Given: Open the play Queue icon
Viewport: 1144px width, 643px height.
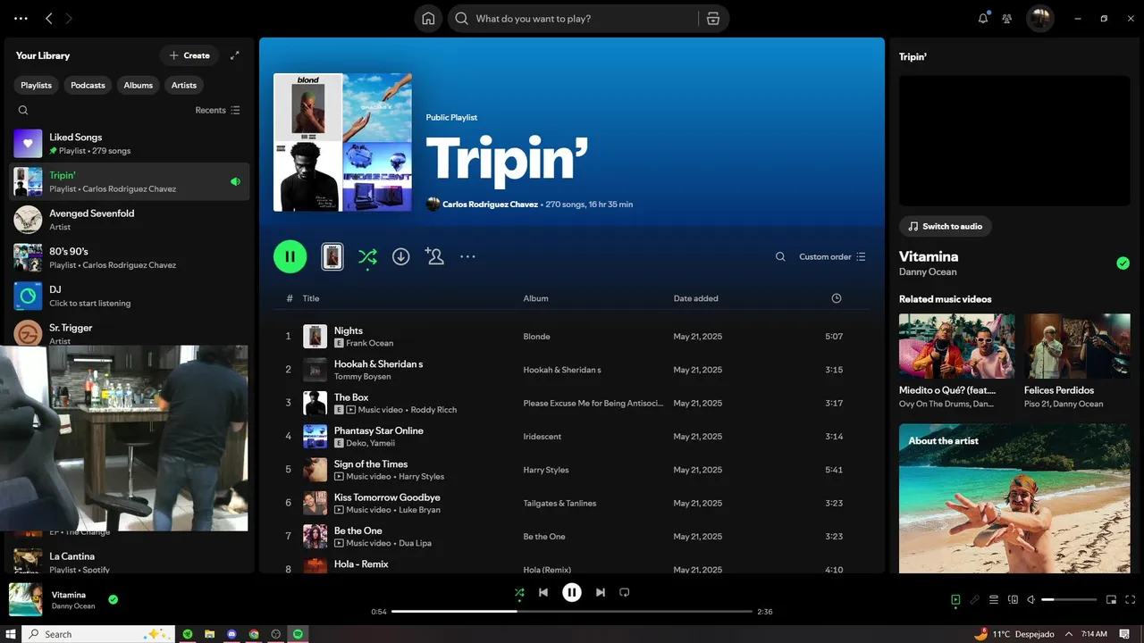Looking at the screenshot, I should pos(994,599).
